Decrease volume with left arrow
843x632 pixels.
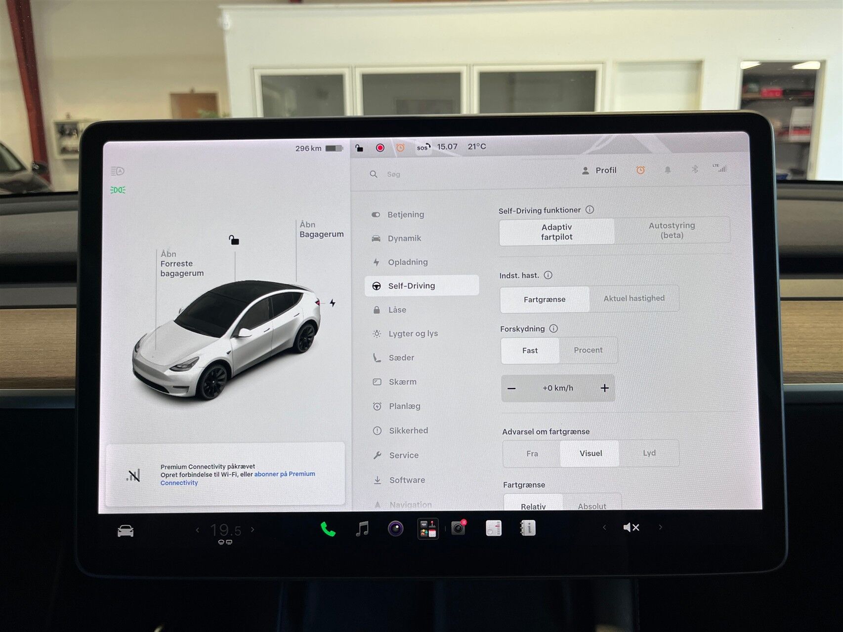[604, 527]
